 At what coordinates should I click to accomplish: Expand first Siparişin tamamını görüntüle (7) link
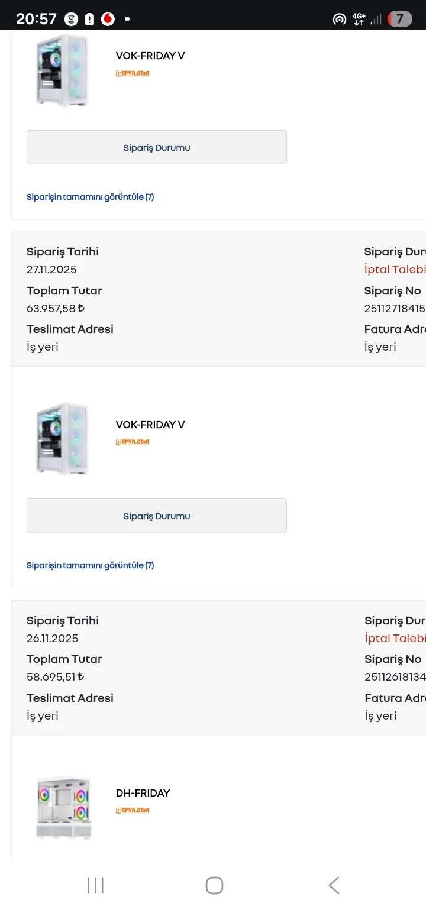click(x=90, y=197)
